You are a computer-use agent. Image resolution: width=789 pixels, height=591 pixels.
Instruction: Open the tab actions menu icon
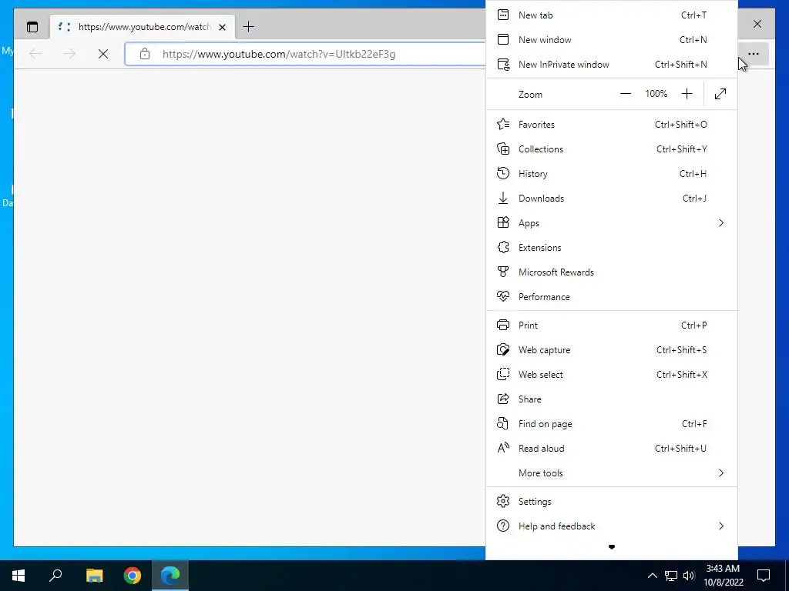coord(32,27)
